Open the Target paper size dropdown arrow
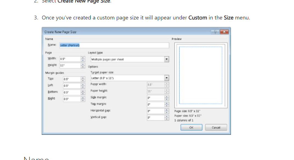Screen dimensions: 294x160 tap(166, 78)
